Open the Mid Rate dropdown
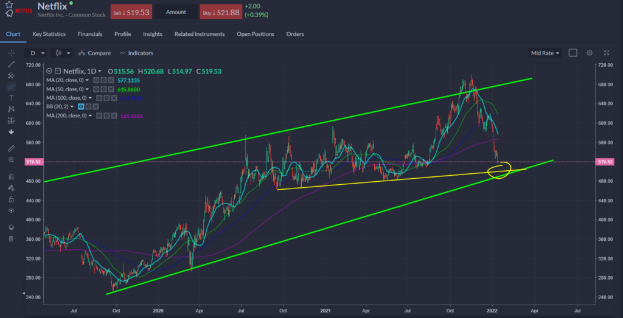Screen dimensions: 623x318 tap(545, 53)
